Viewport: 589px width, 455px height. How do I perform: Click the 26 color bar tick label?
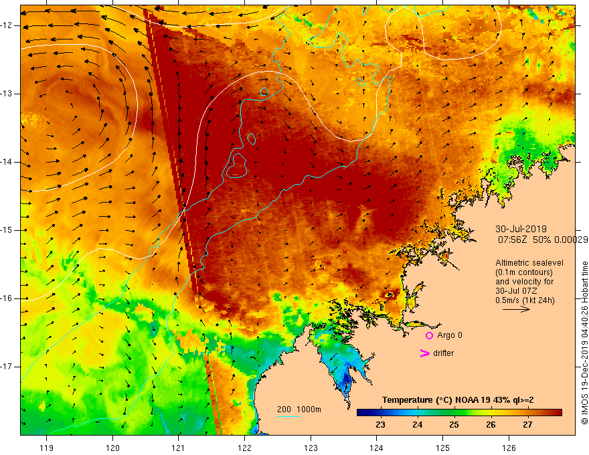tap(491, 425)
